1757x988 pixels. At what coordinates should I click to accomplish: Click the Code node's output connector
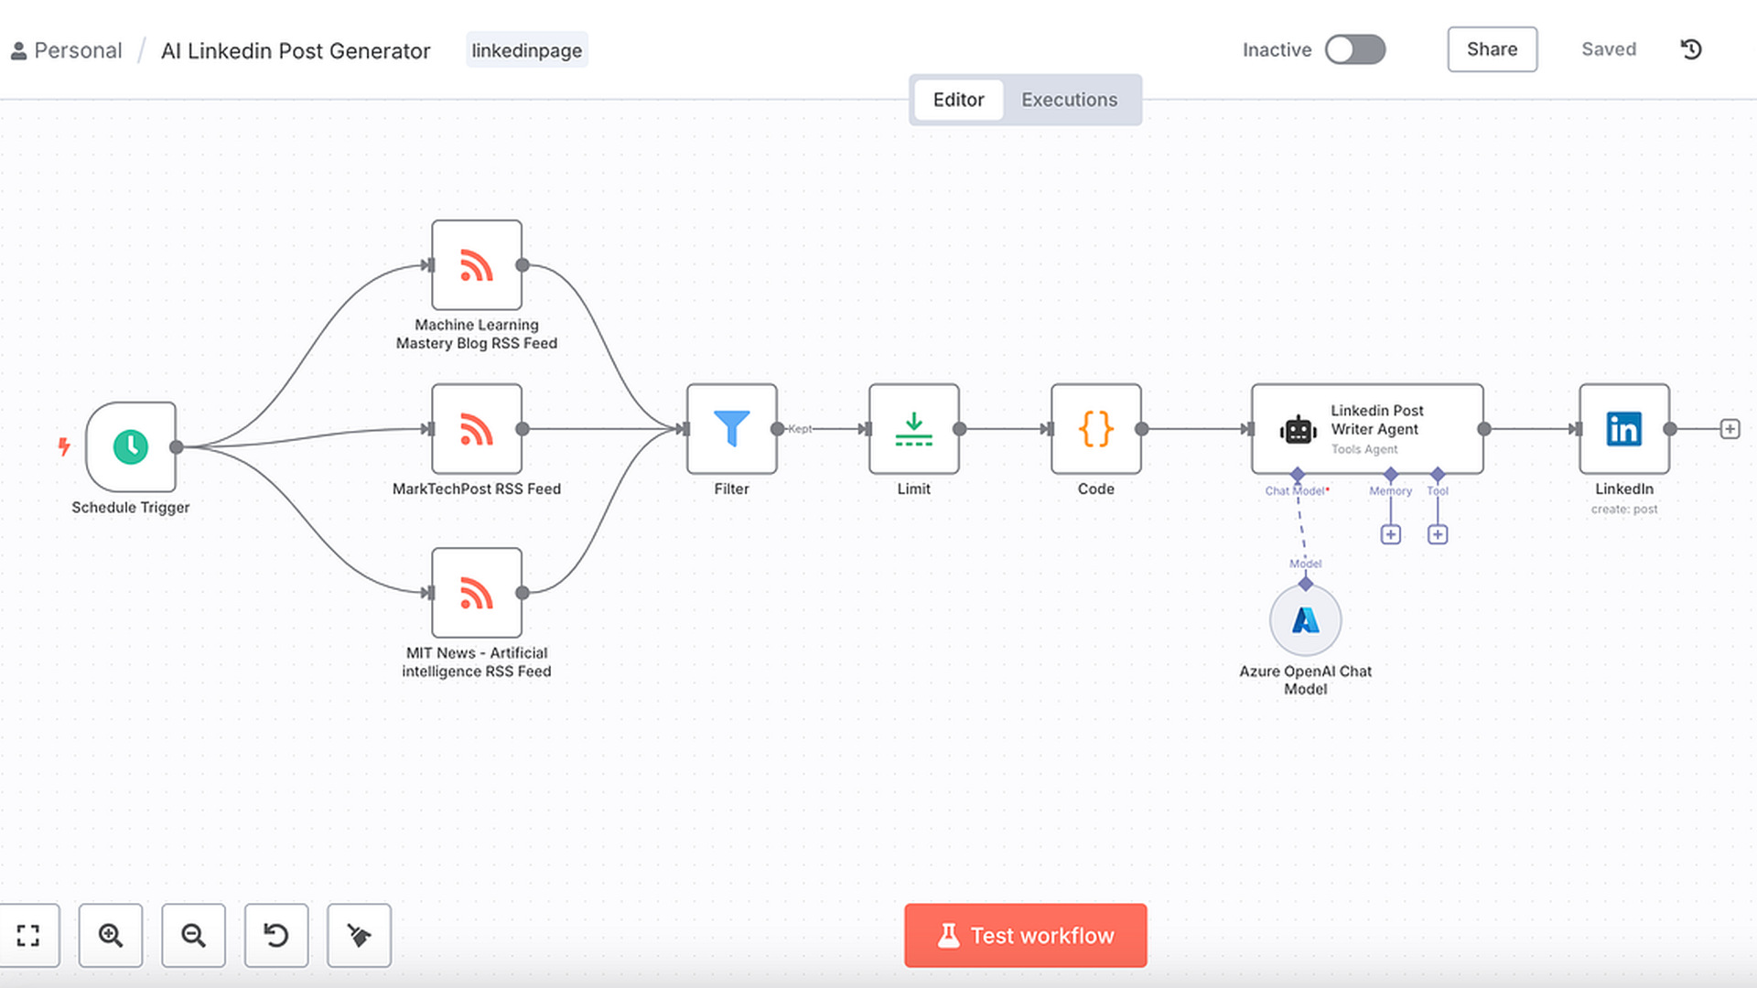click(1141, 429)
